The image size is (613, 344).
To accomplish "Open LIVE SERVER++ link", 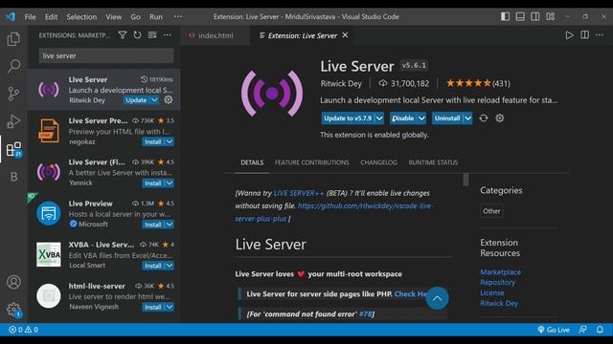I will (x=299, y=193).
